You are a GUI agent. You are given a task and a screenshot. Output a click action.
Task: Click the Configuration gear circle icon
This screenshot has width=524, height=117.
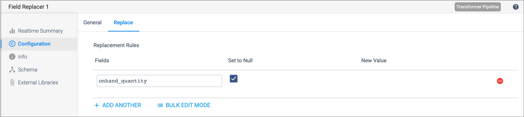click(x=12, y=44)
